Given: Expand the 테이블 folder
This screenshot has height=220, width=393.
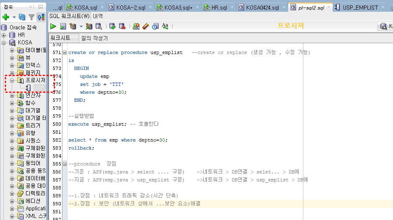Looking at the screenshot, I should pos(12,50).
